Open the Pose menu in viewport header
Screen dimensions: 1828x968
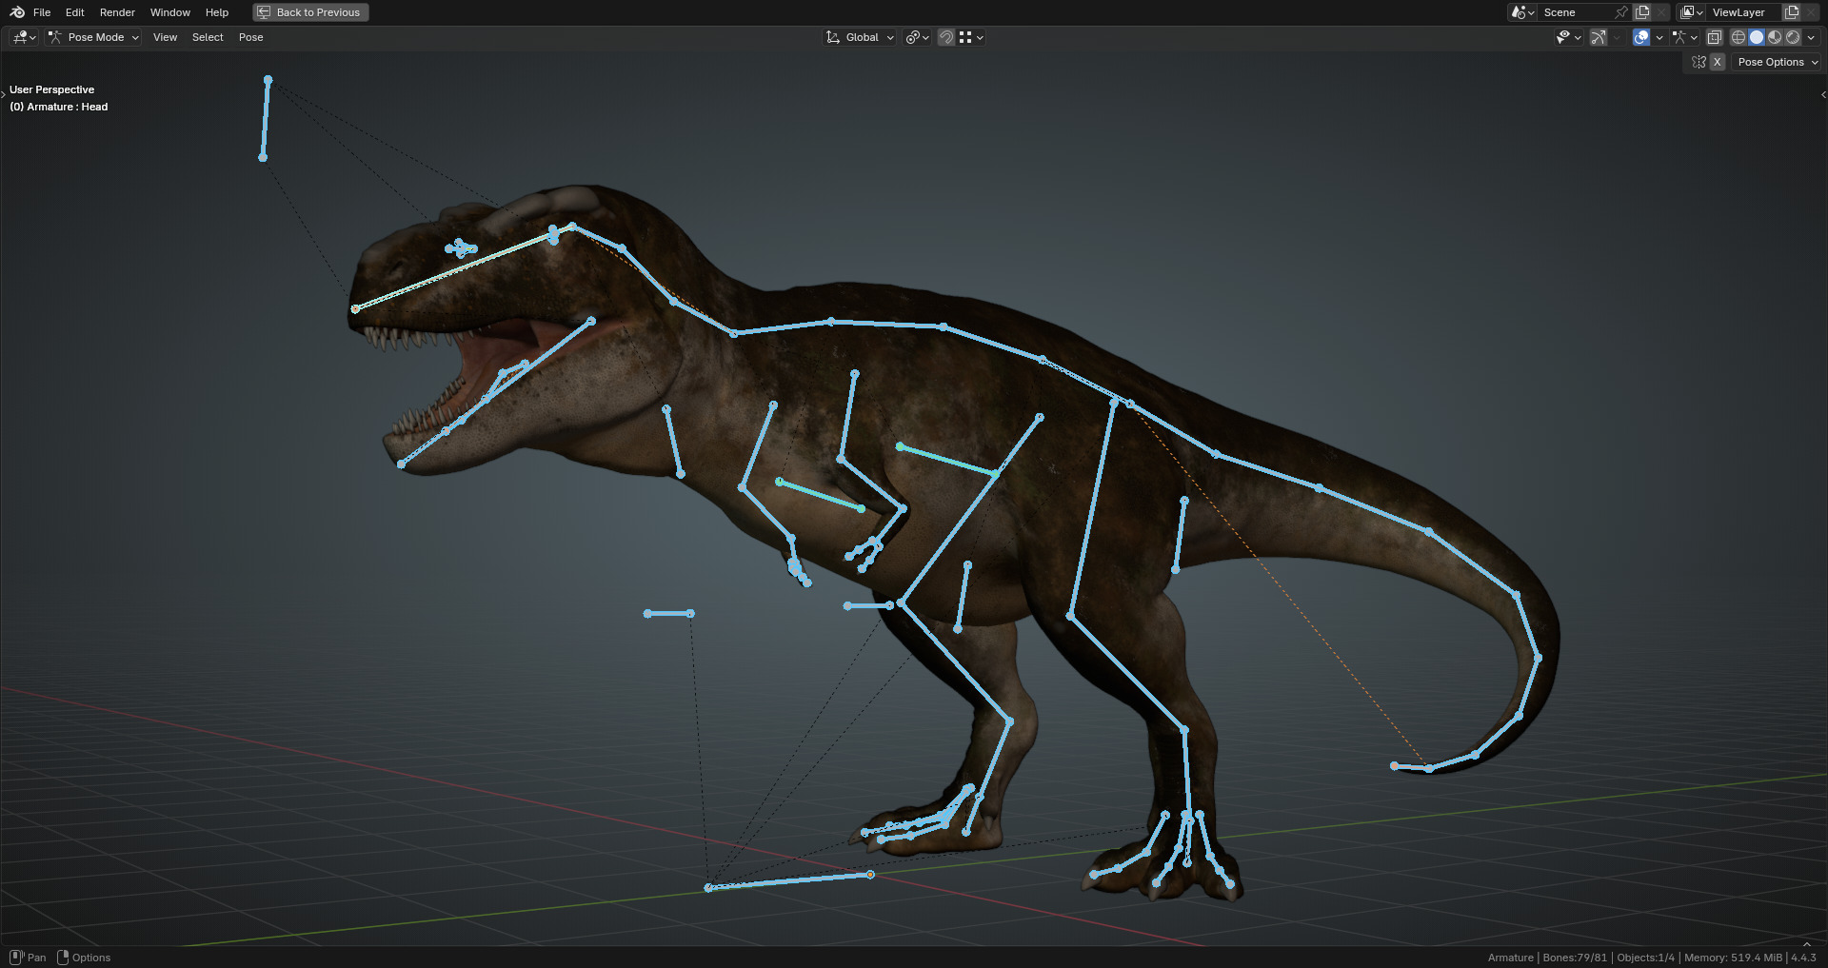pos(250,37)
